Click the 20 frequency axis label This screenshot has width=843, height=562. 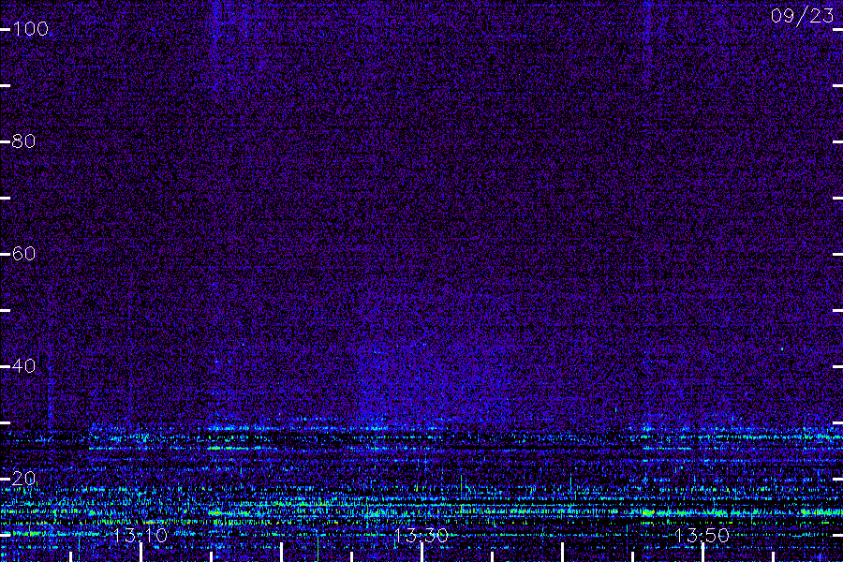coord(23,478)
